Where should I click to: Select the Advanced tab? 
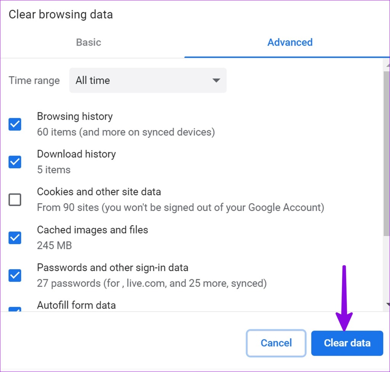(x=290, y=42)
